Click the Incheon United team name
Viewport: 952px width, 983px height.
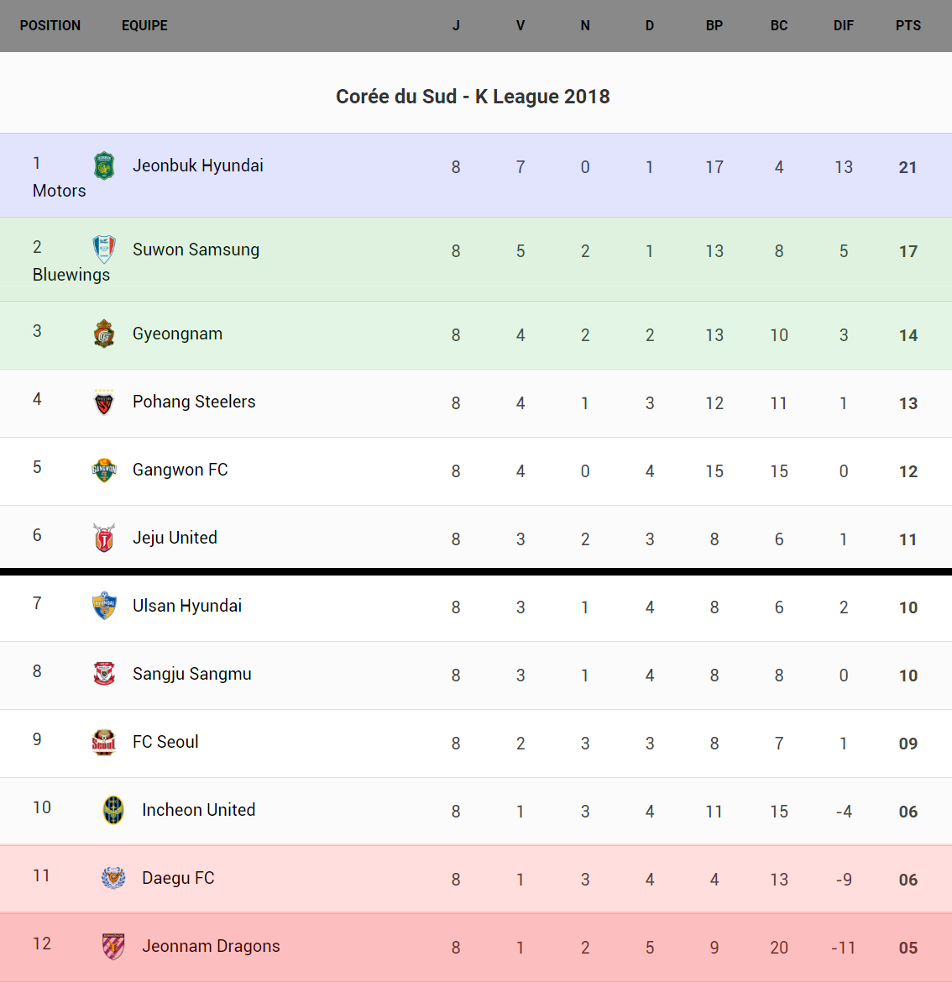(198, 810)
